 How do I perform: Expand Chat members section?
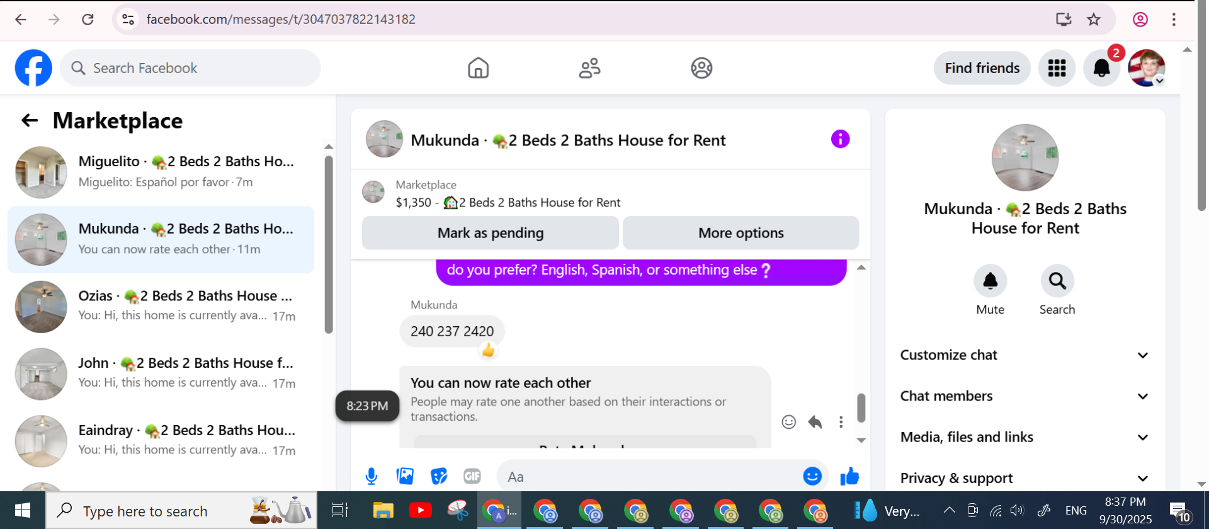1025,396
